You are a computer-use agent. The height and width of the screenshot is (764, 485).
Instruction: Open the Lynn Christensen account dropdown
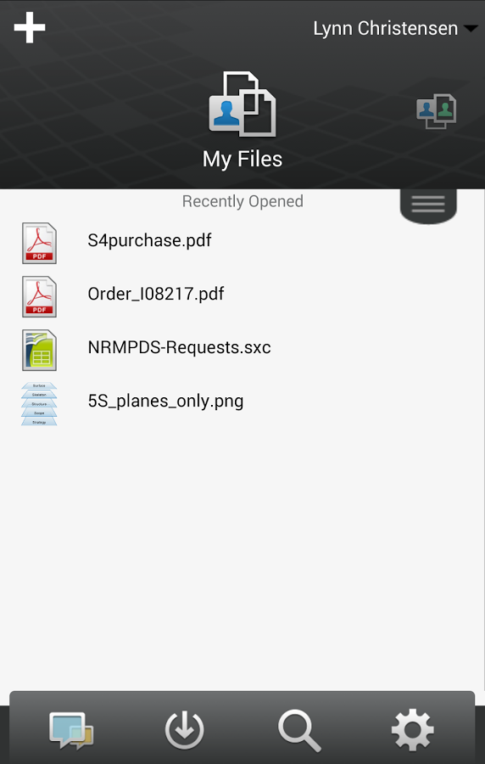(395, 28)
